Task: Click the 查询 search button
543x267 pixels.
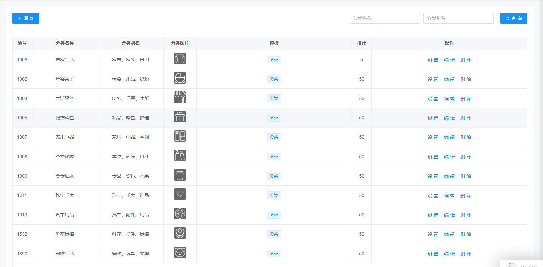Action: click(x=513, y=18)
